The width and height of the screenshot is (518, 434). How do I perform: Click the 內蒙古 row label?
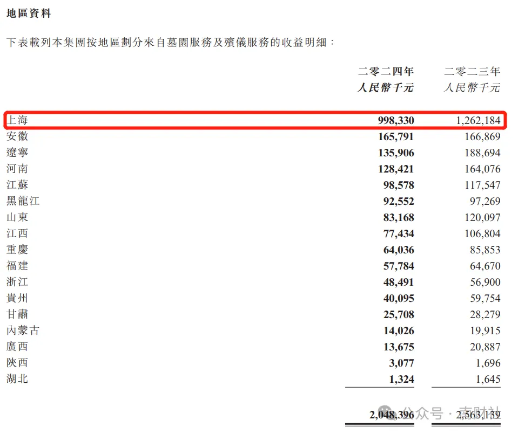23,330
